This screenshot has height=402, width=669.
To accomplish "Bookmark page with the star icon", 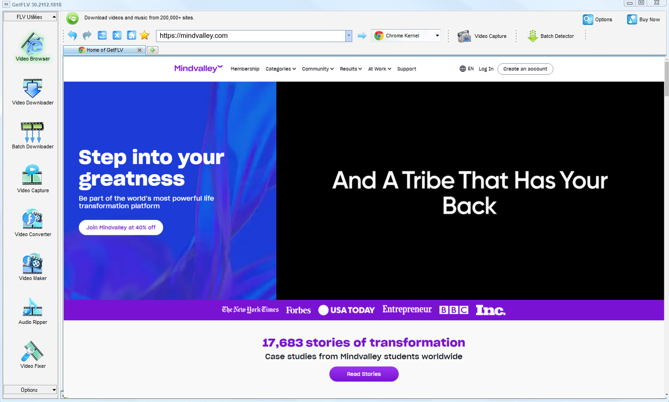I will 145,35.
